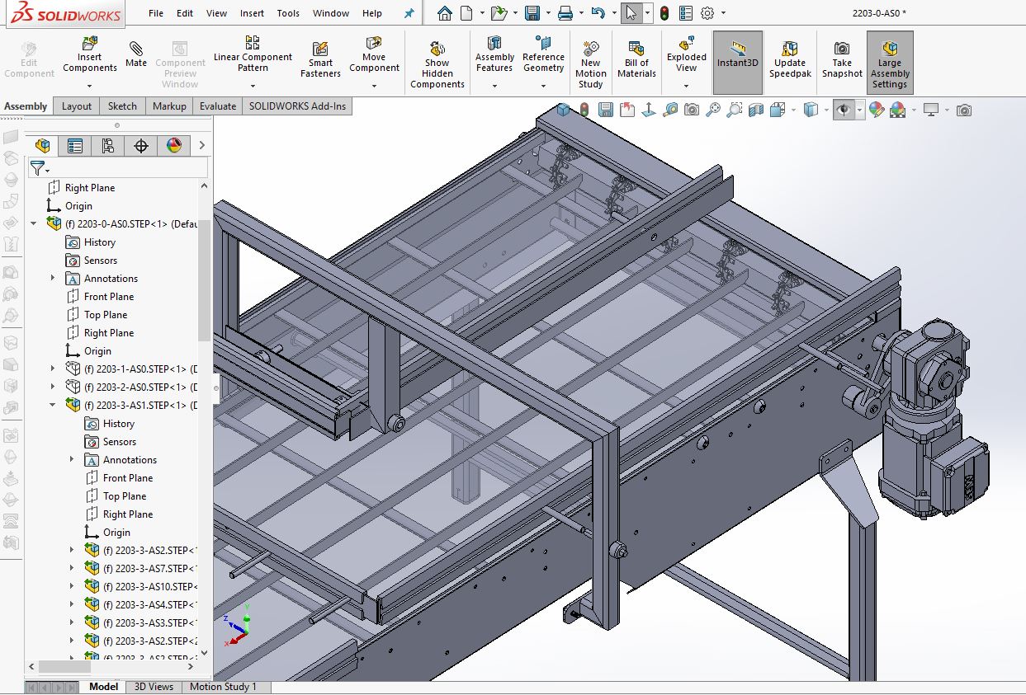Switch to ConfigurationManager tab

107,146
